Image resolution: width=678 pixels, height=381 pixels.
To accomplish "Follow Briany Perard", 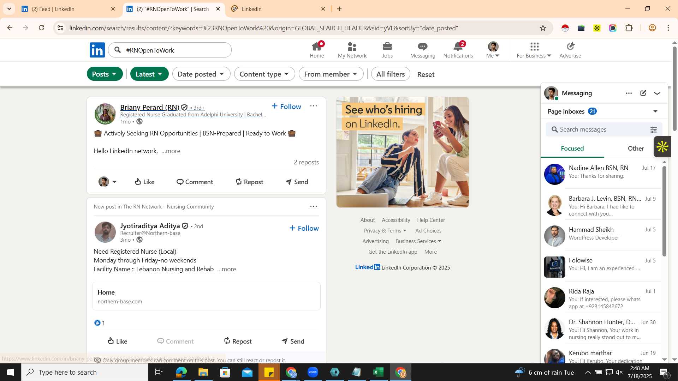I will click(286, 106).
